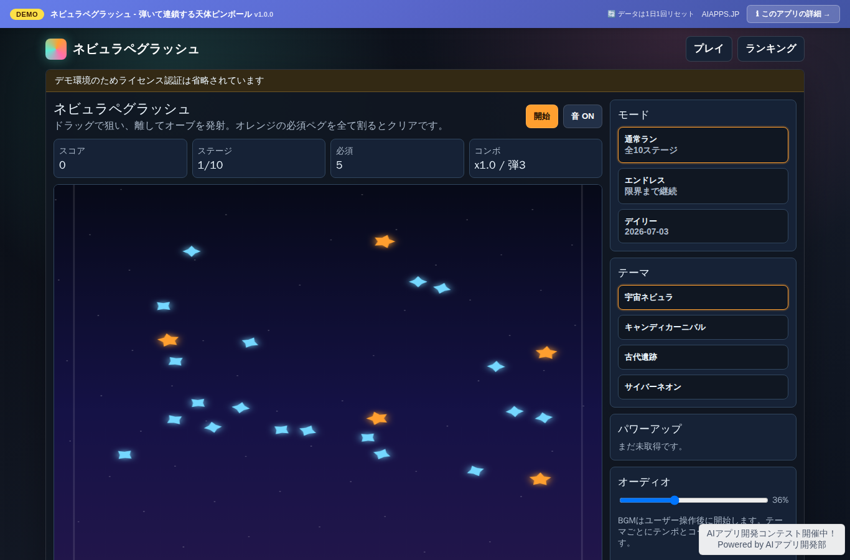Click the license notice デモ環境のため text

coord(159,81)
